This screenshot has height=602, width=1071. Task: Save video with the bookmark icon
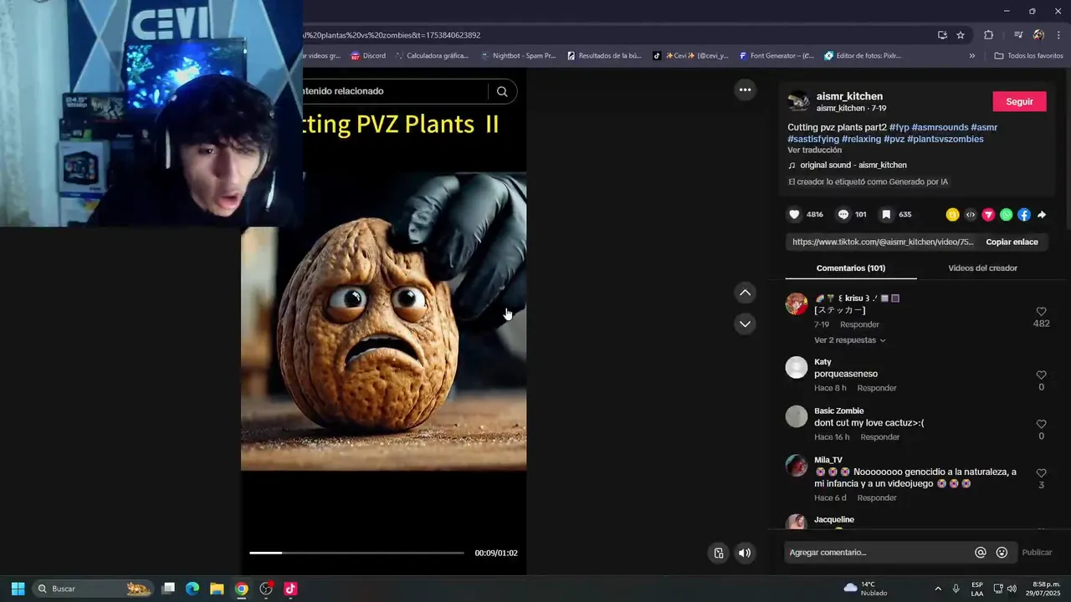click(886, 215)
